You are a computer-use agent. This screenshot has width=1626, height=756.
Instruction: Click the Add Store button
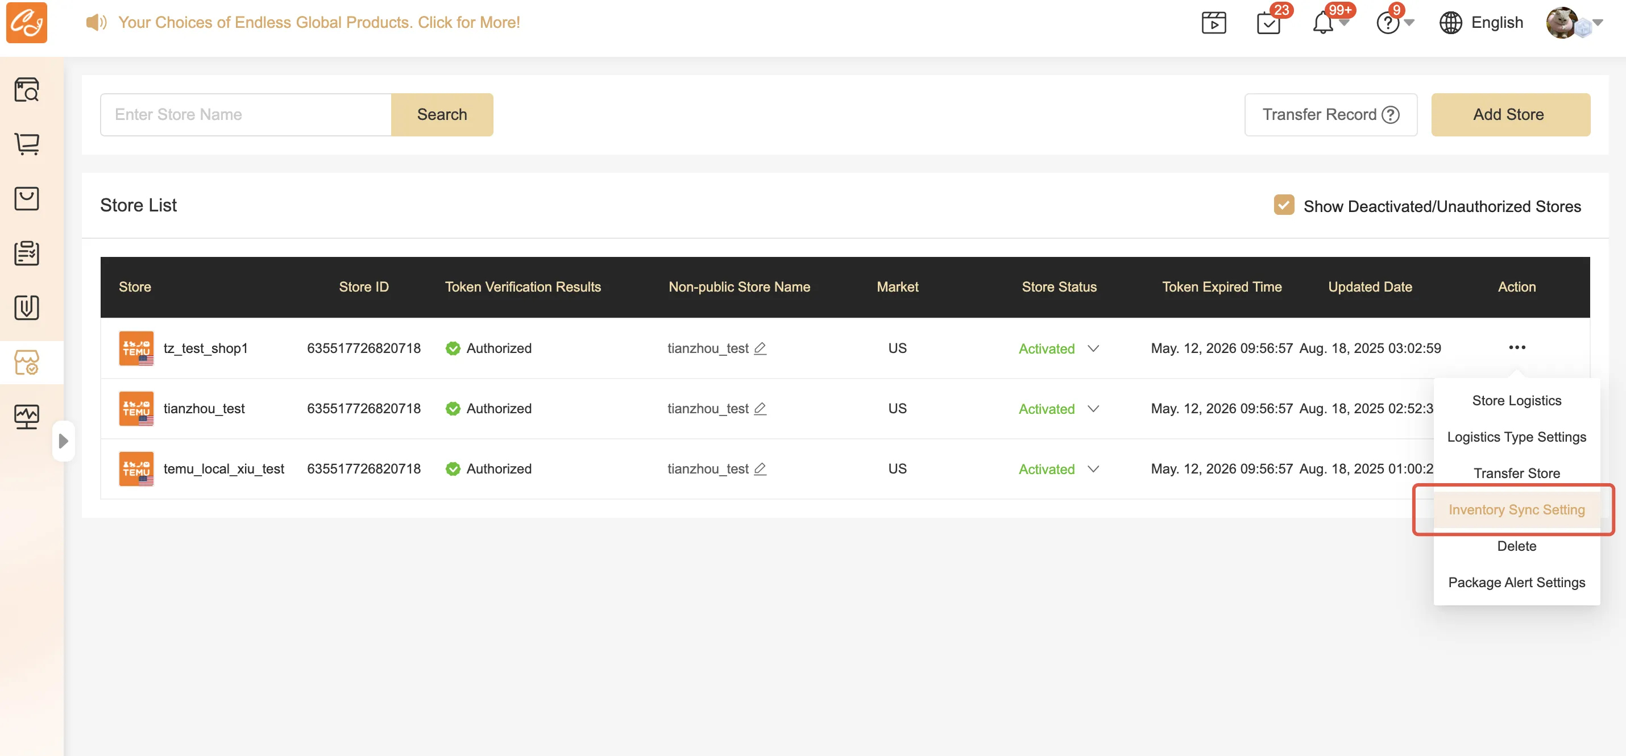(1509, 114)
